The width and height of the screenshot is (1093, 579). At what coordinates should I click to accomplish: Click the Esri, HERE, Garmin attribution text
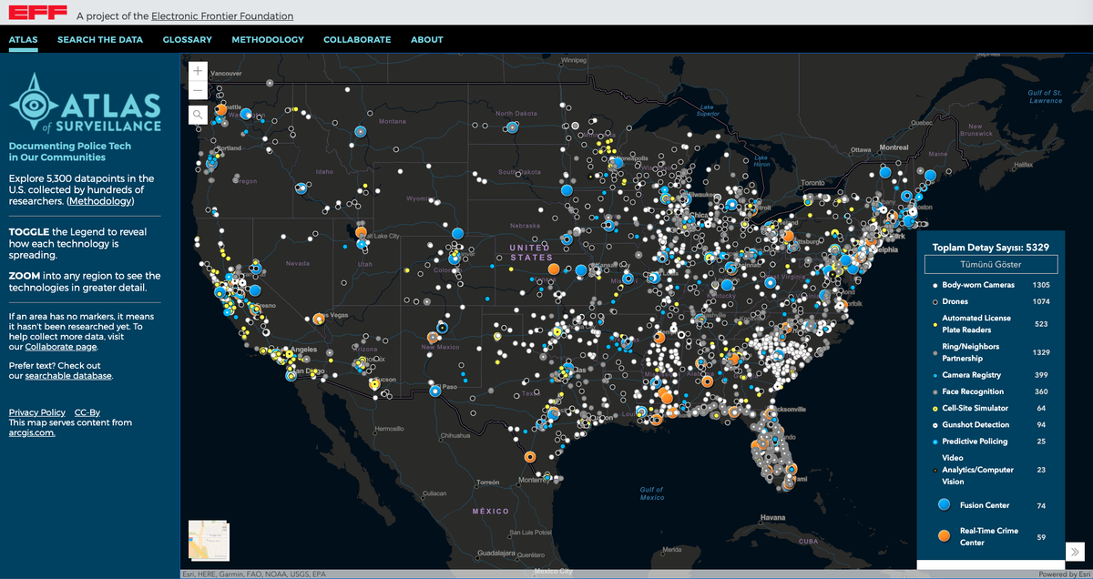point(253,574)
